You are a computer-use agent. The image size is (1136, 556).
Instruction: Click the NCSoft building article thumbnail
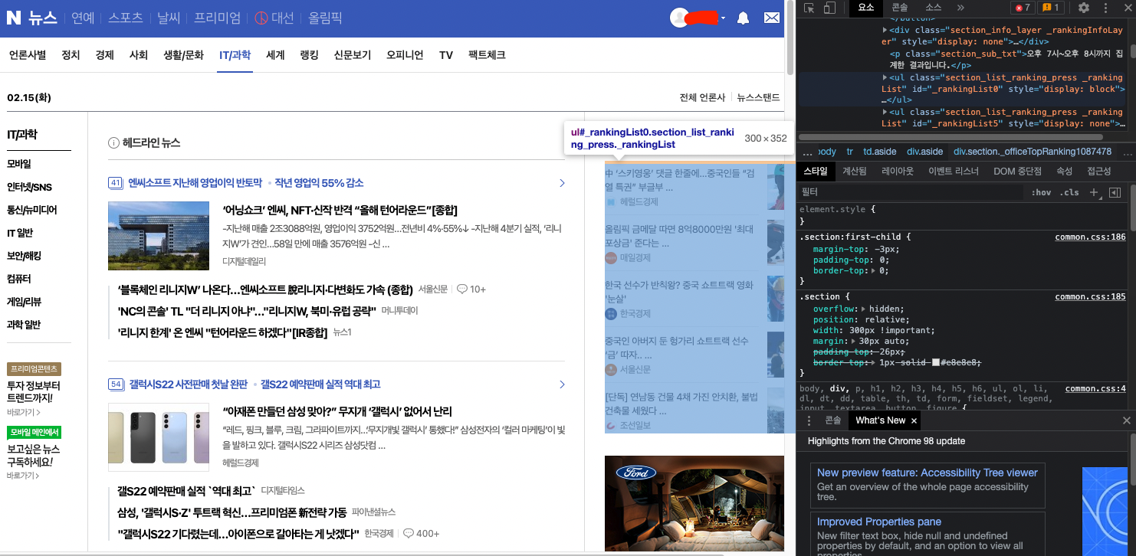click(159, 235)
